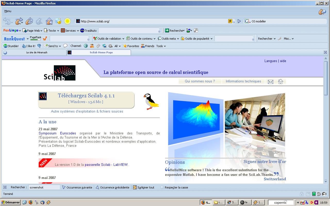The height and width of the screenshot is (206, 330).
Task: Open the Texte dropdown
Action: [52, 30]
